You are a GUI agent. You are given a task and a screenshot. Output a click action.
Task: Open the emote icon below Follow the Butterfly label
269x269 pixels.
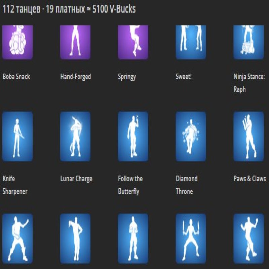click(x=133, y=238)
